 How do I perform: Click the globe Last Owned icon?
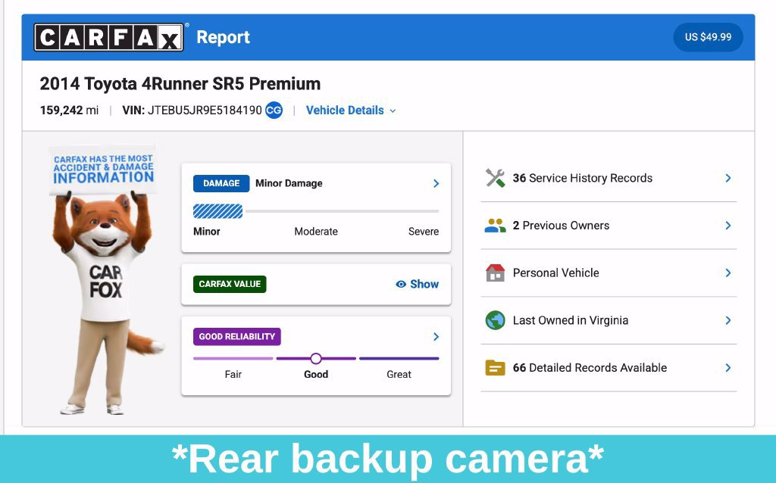[495, 320]
